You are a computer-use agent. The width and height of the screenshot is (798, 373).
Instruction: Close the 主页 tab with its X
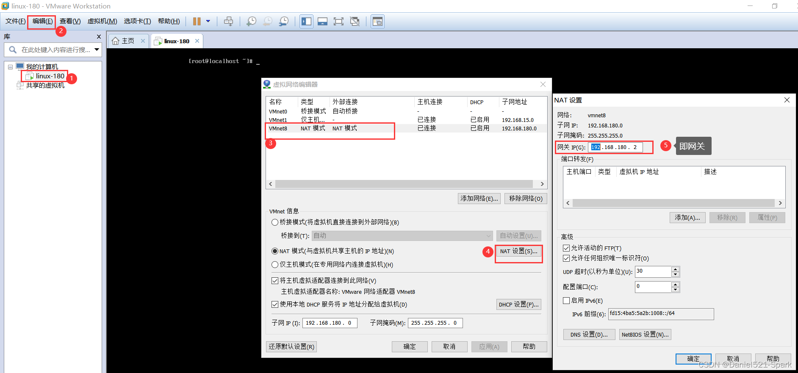click(x=143, y=41)
